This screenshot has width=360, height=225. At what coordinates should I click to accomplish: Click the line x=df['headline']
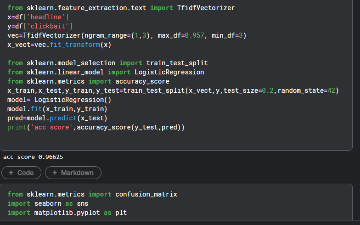(x=38, y=17)
